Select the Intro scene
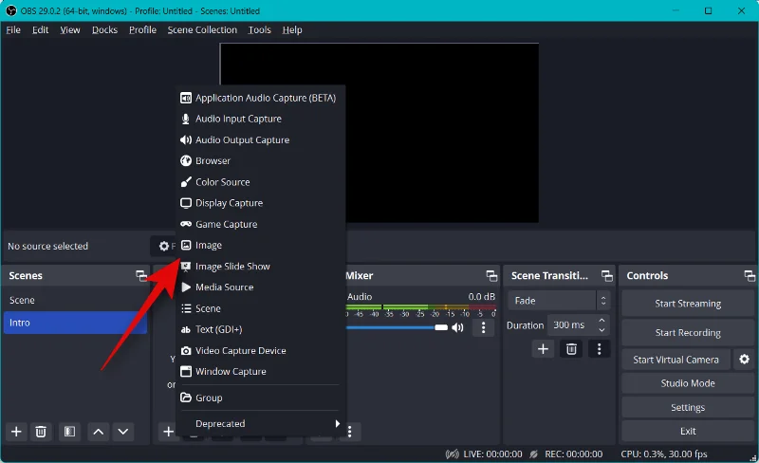Image resolution: width=759 pixels, height=463 pixels. point(75,323)
